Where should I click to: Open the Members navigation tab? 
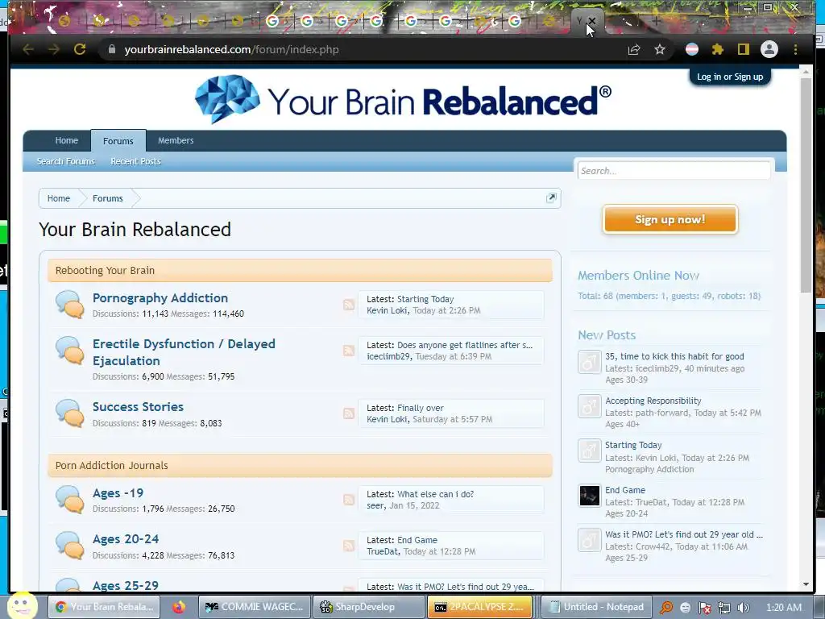click(176, 140)
